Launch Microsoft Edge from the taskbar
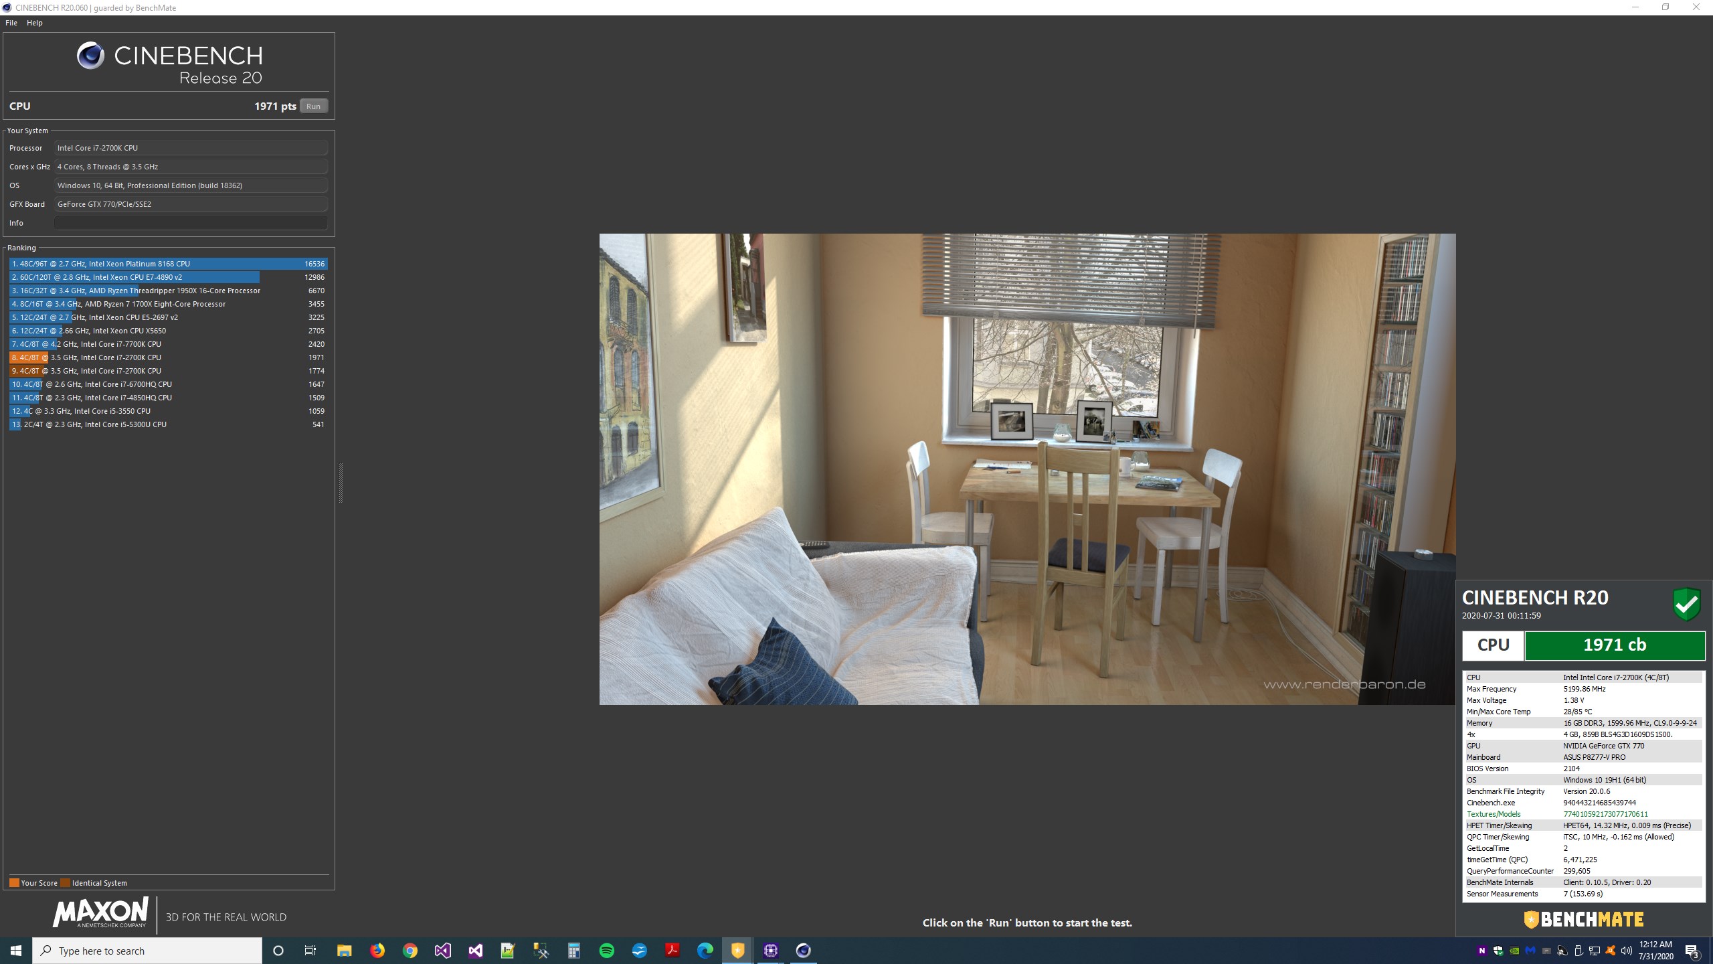 click(705, 951)
